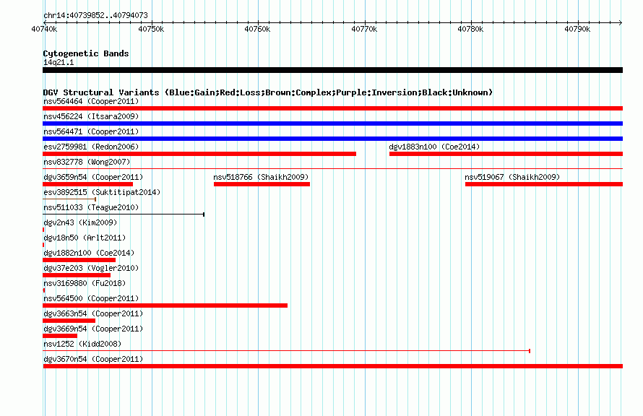
Task: Click the red esv2759981 loss bar
Action: pos(199,154)
